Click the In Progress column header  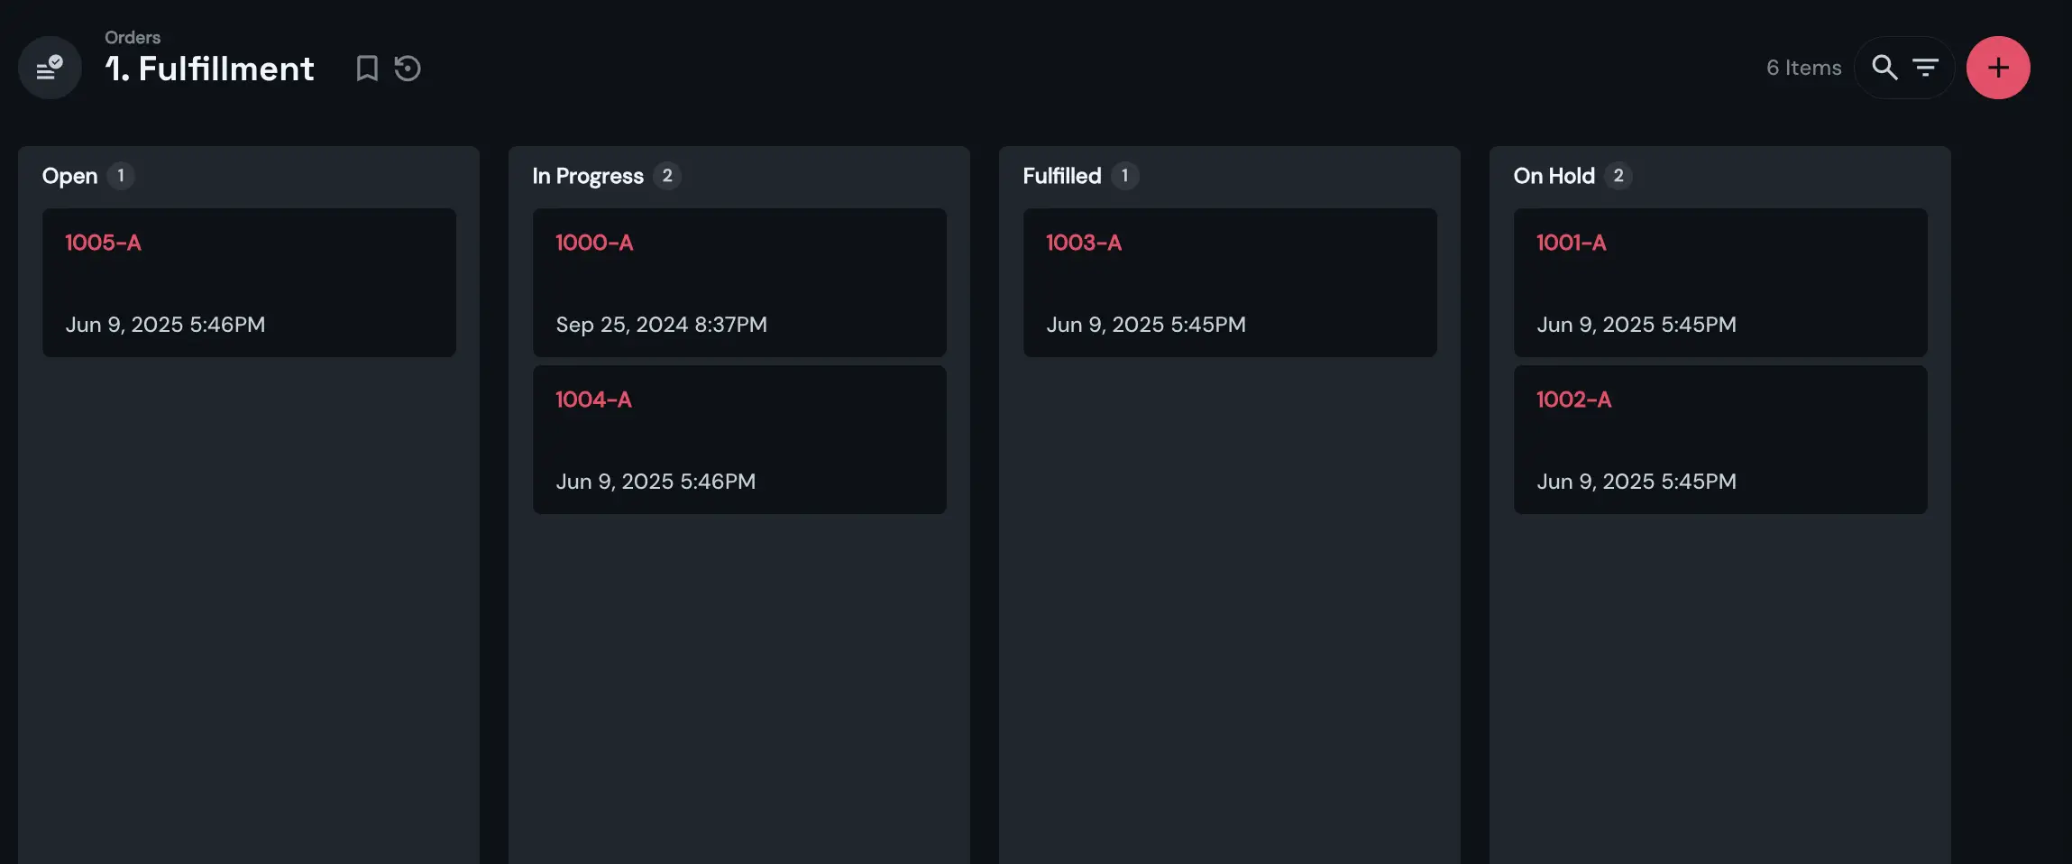(x=587, y=176)
